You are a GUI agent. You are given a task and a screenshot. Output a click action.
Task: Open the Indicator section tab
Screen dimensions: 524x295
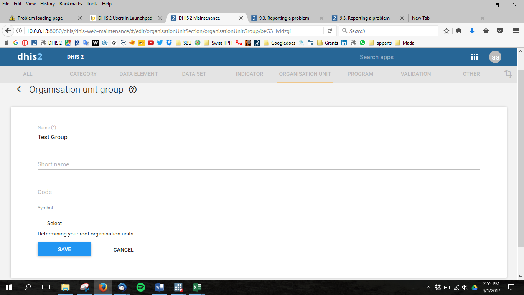click(249, 74)
